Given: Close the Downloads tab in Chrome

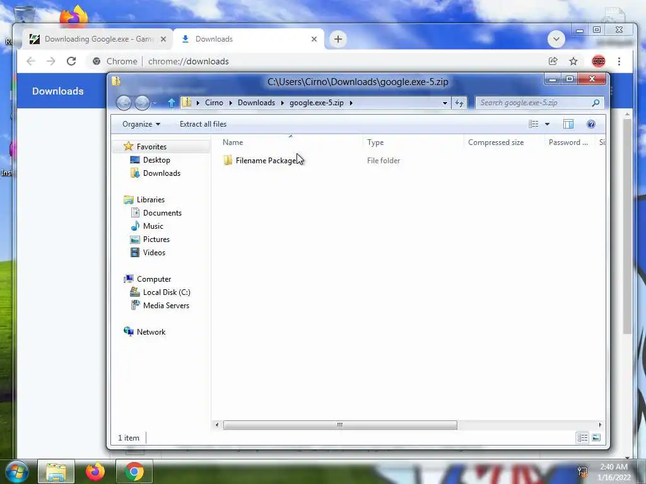Looking at the screenshot, I should (x=314, y=39).
